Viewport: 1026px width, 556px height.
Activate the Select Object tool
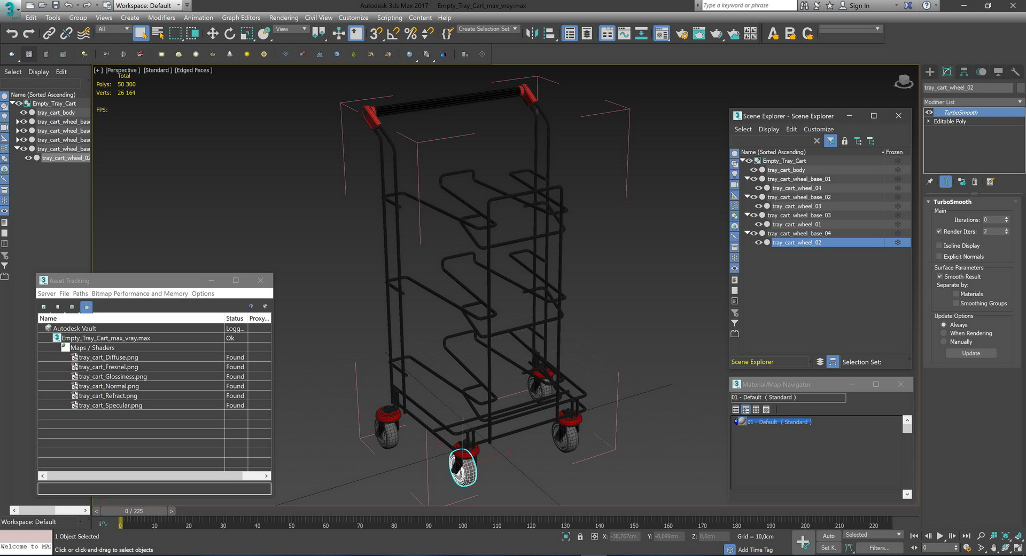click(x=141, y=34)
